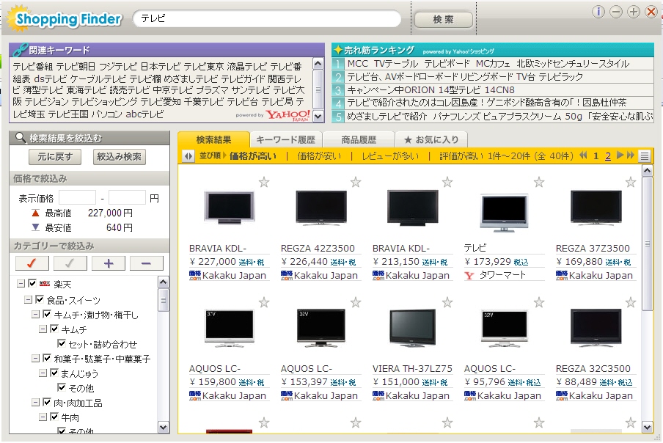Toggle the まんじゅう checkbox

54,373
